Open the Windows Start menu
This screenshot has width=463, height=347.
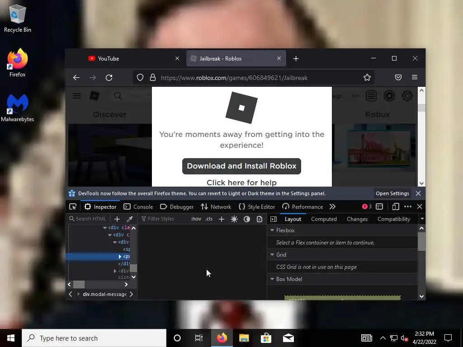coord(11,338)
